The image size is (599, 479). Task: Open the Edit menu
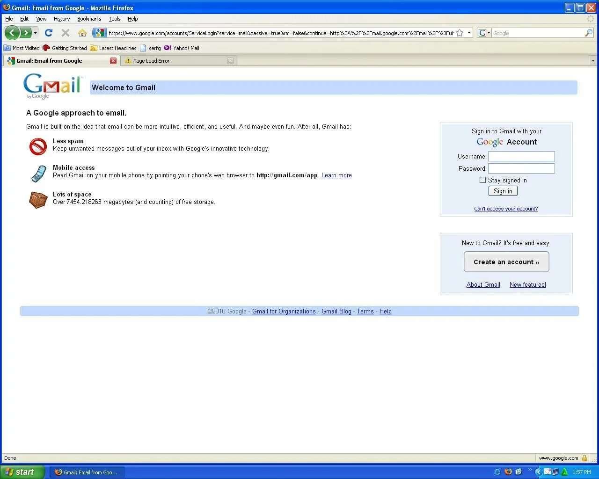tap(24, 19)
